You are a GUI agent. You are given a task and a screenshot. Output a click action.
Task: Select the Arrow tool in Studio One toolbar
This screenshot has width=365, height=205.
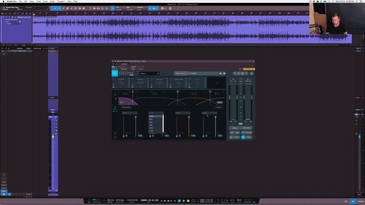(x=55, y=9)
